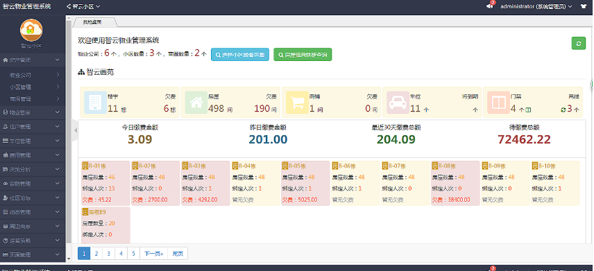Open the administrator user dropdown

click(x=536, y=6)
